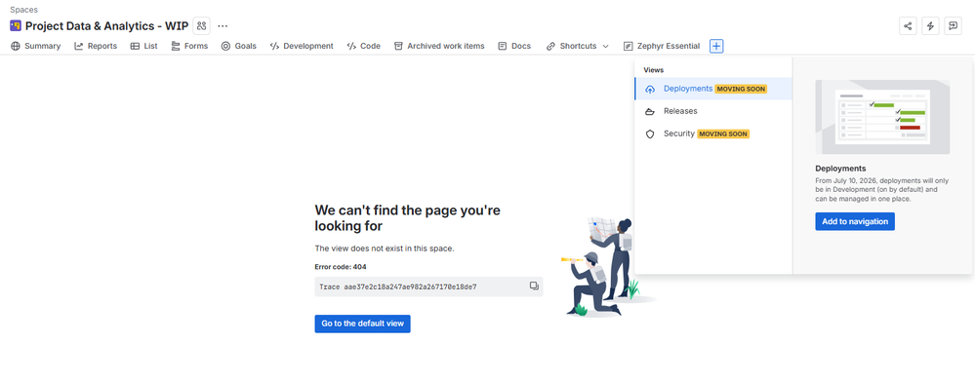Open the Development tab
Viewport: 975px width, 381px height.
coord(301,46)
